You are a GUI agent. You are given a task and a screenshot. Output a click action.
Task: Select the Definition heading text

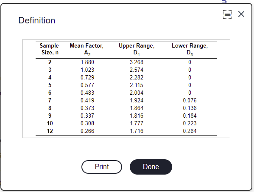(37, 20)
